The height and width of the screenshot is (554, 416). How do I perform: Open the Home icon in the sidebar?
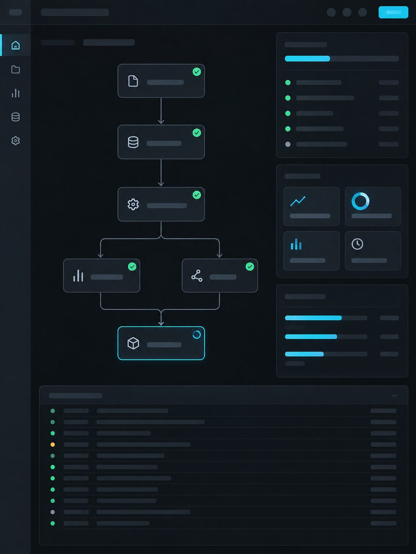click(x=16, y=46)
